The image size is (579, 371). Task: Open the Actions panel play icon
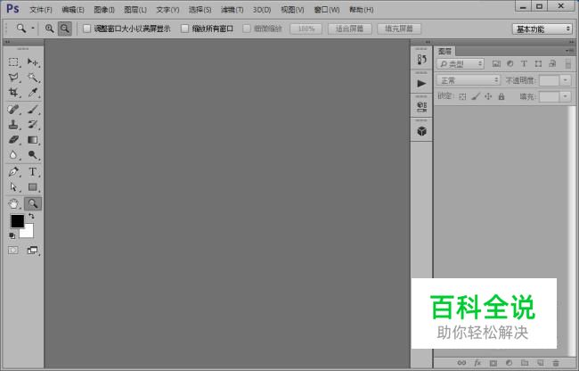[421, 84]
